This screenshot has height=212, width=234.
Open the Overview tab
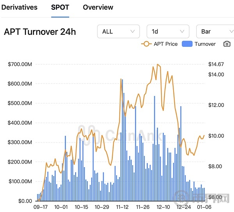click(98, 7)
